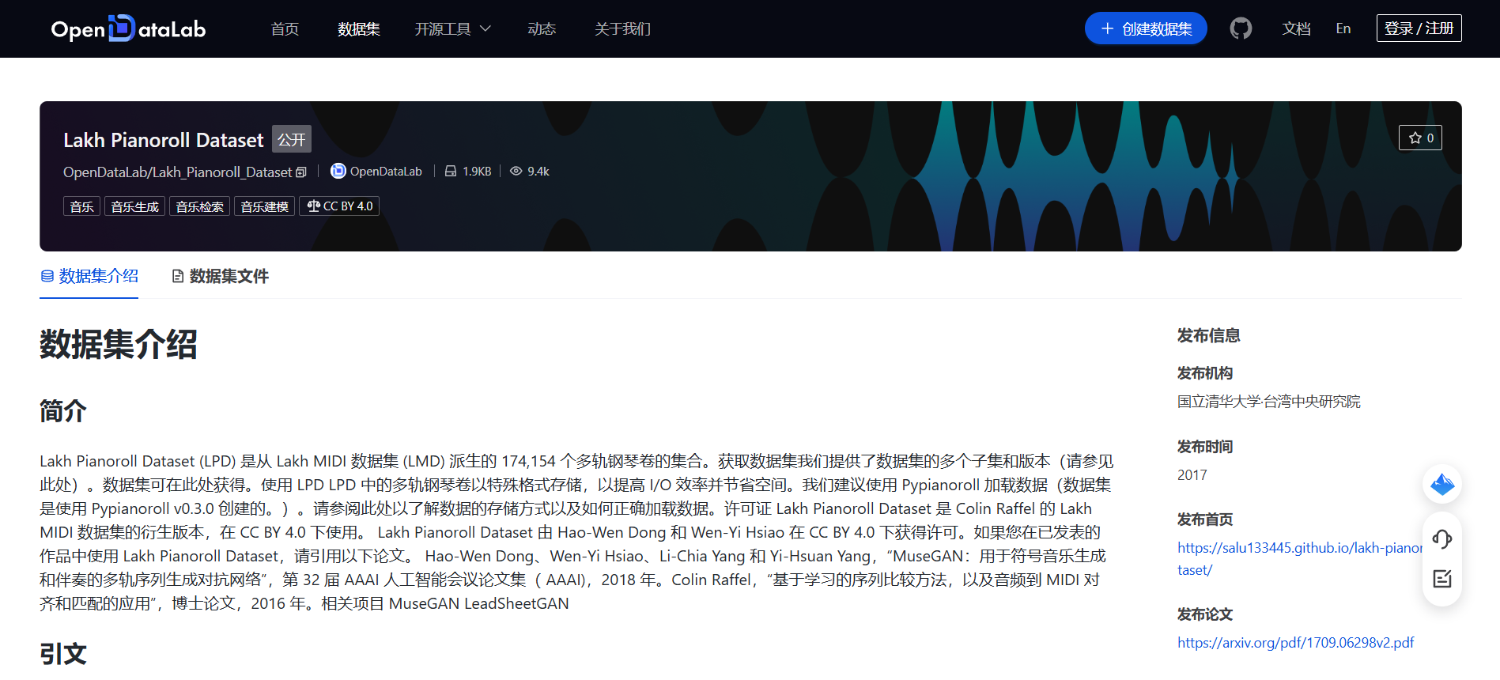Click the 简介 heading
The image size is (1500, 680).
tap(63, 411)
